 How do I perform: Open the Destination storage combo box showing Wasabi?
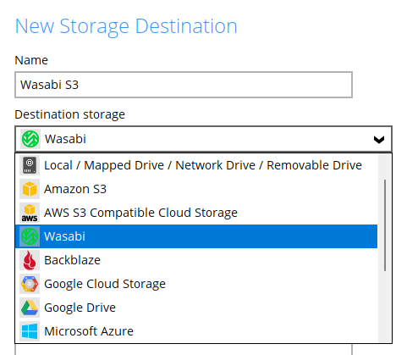pos(203,139)
